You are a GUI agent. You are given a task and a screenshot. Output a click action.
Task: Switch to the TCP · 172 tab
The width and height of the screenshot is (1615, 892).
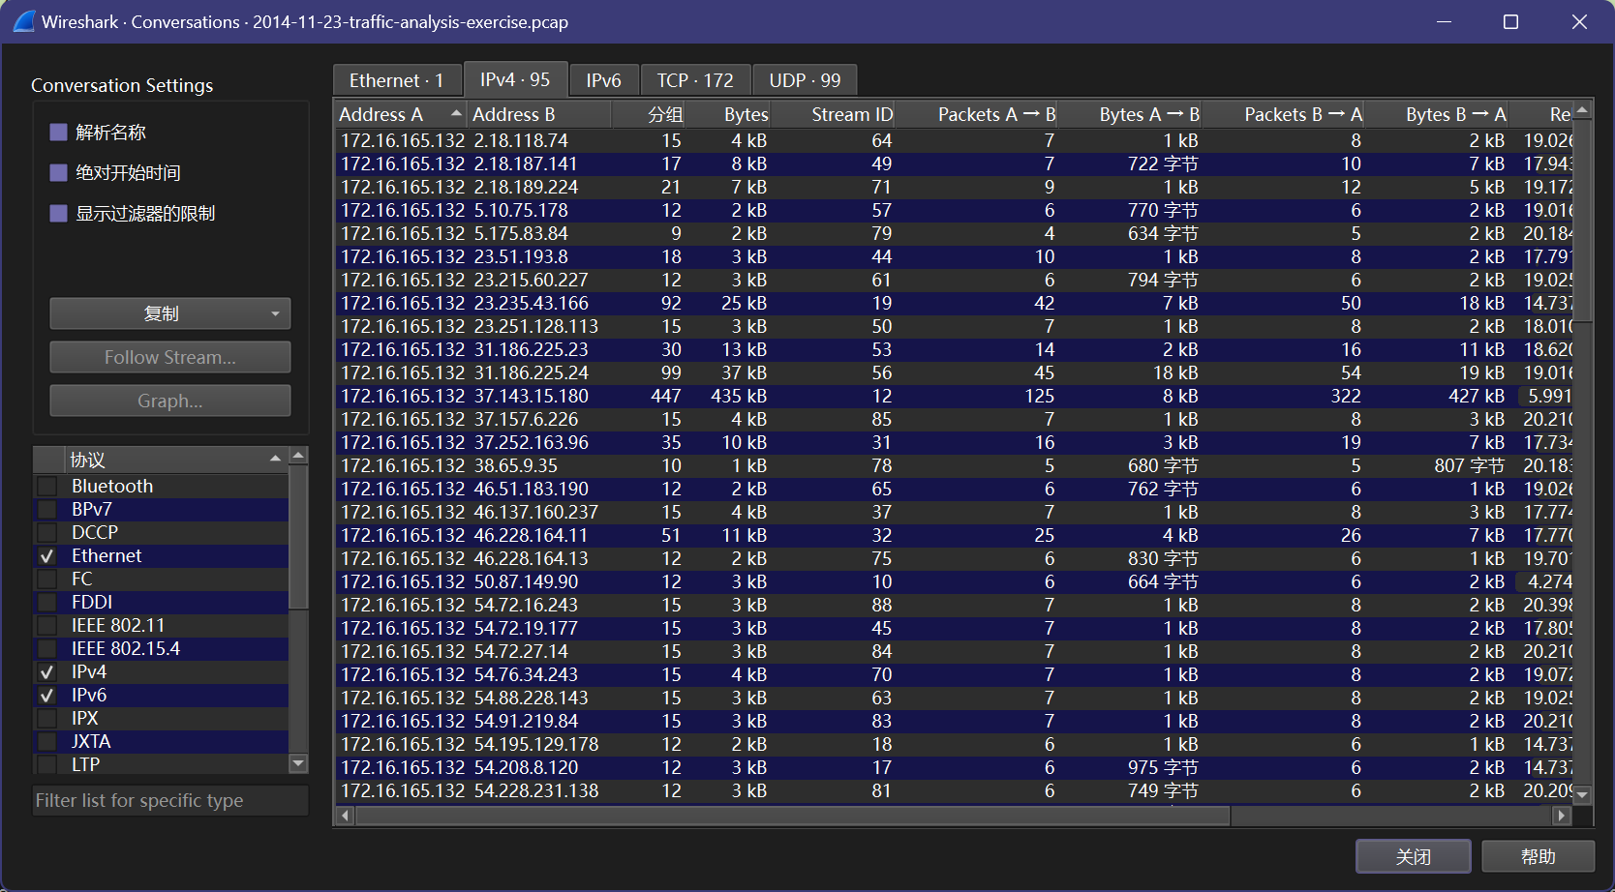(695, 80)
